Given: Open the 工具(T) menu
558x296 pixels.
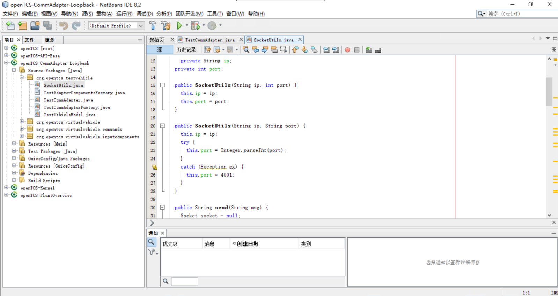Looking at the screenshot, I should pyautogui.click(x=215, y=14).
